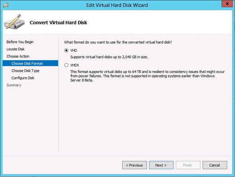Screen dimensions: 235x177
Task: Open the Choose Disk Type step
Action: tap(25, 71)
